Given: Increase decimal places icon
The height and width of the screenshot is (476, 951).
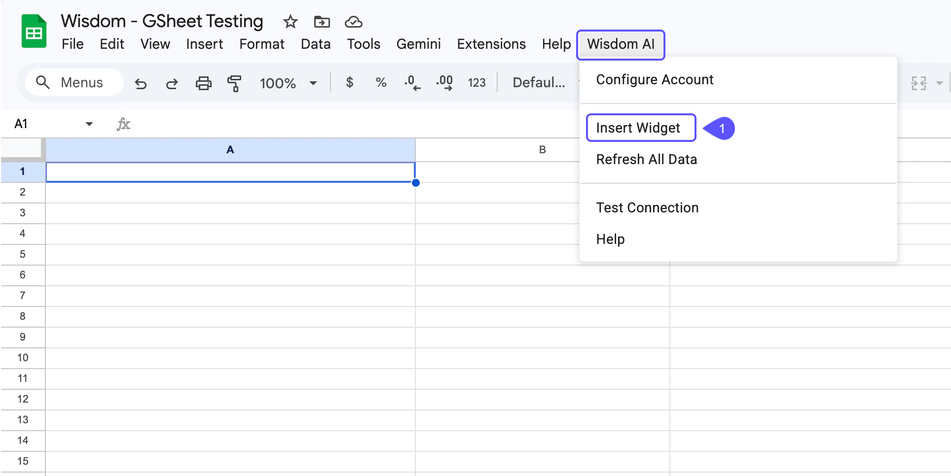Looking at the screenshot, I should click(x=444, y=82).
